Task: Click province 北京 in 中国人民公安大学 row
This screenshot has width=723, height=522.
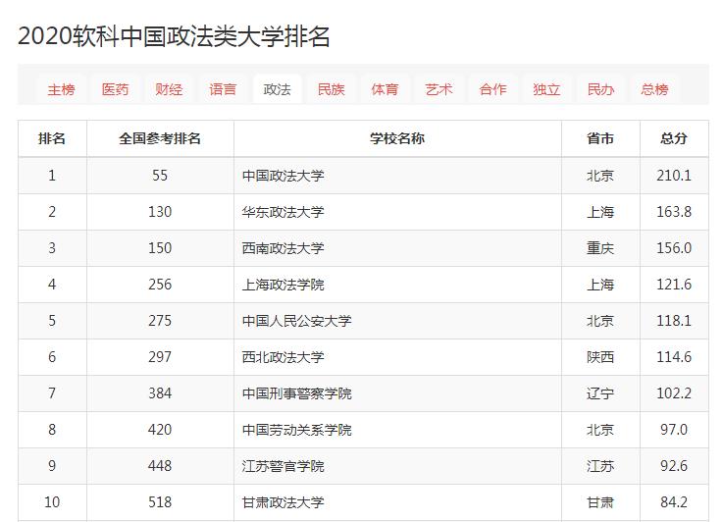Action: (x=600, y=321)
